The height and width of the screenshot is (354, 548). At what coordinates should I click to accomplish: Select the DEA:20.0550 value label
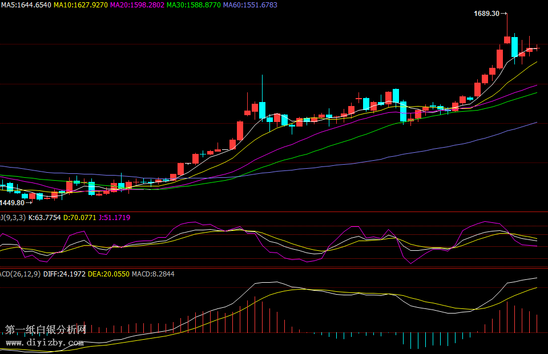pos(108,274)
